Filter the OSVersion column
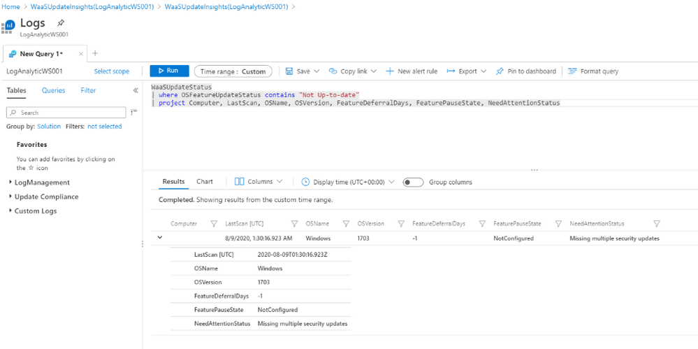Image resolution: width=698 pixels, height=349 pixels. pos(401,224)
